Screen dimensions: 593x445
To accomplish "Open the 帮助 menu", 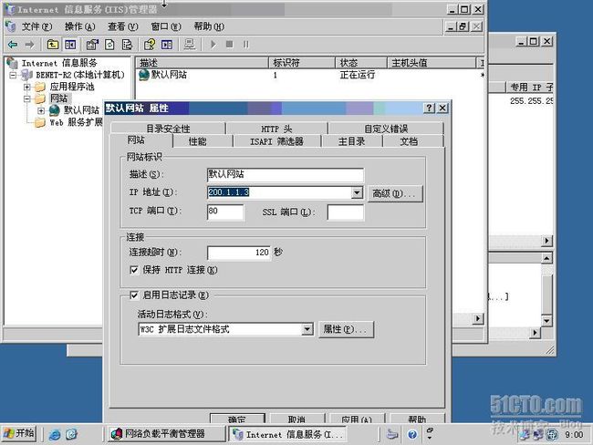I will click(209, 26).
